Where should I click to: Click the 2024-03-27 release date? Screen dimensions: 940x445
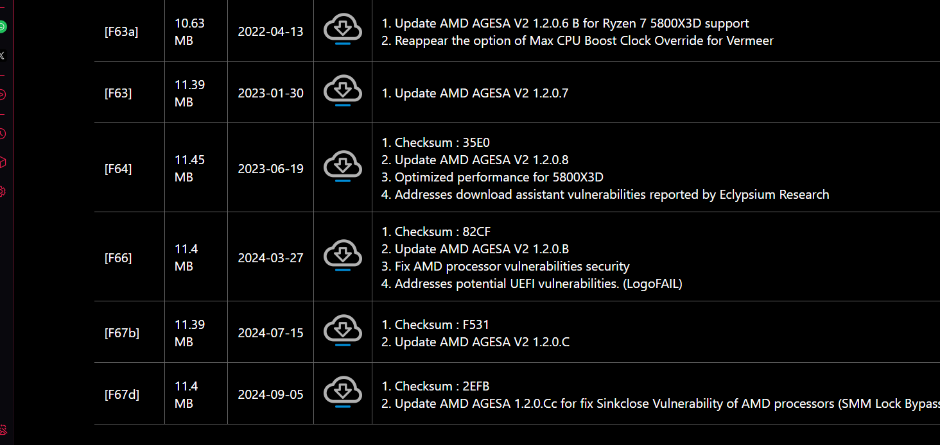[x=270, y=258]
